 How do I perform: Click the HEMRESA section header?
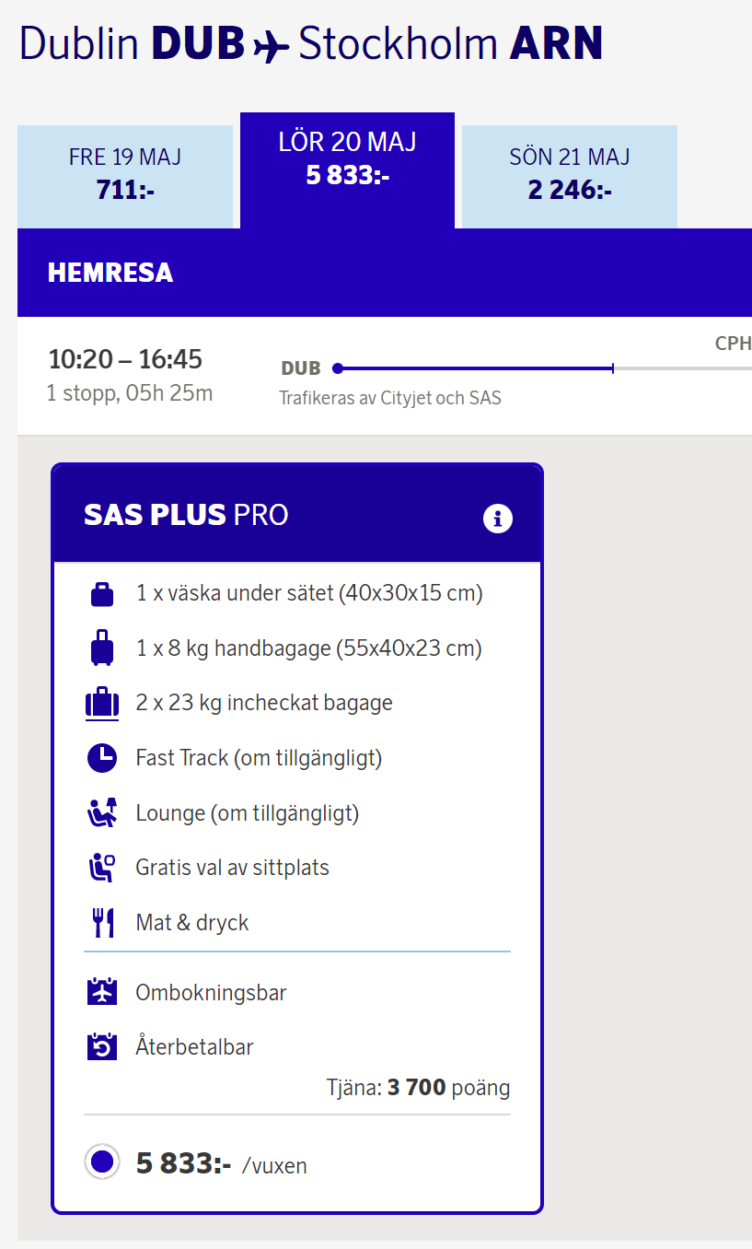coord(110,273)
